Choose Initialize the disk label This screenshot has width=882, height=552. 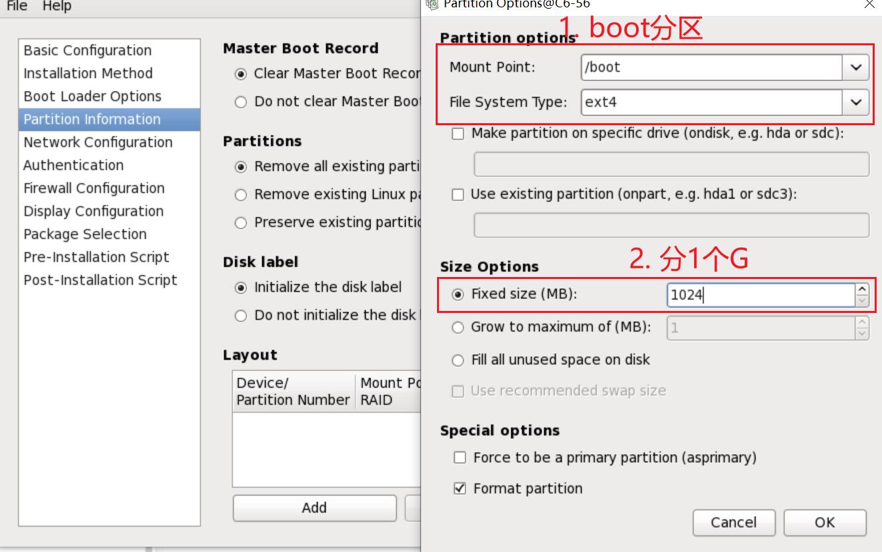point(241,288)
